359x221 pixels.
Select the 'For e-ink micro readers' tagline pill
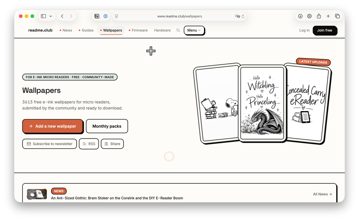pos(70,77)
